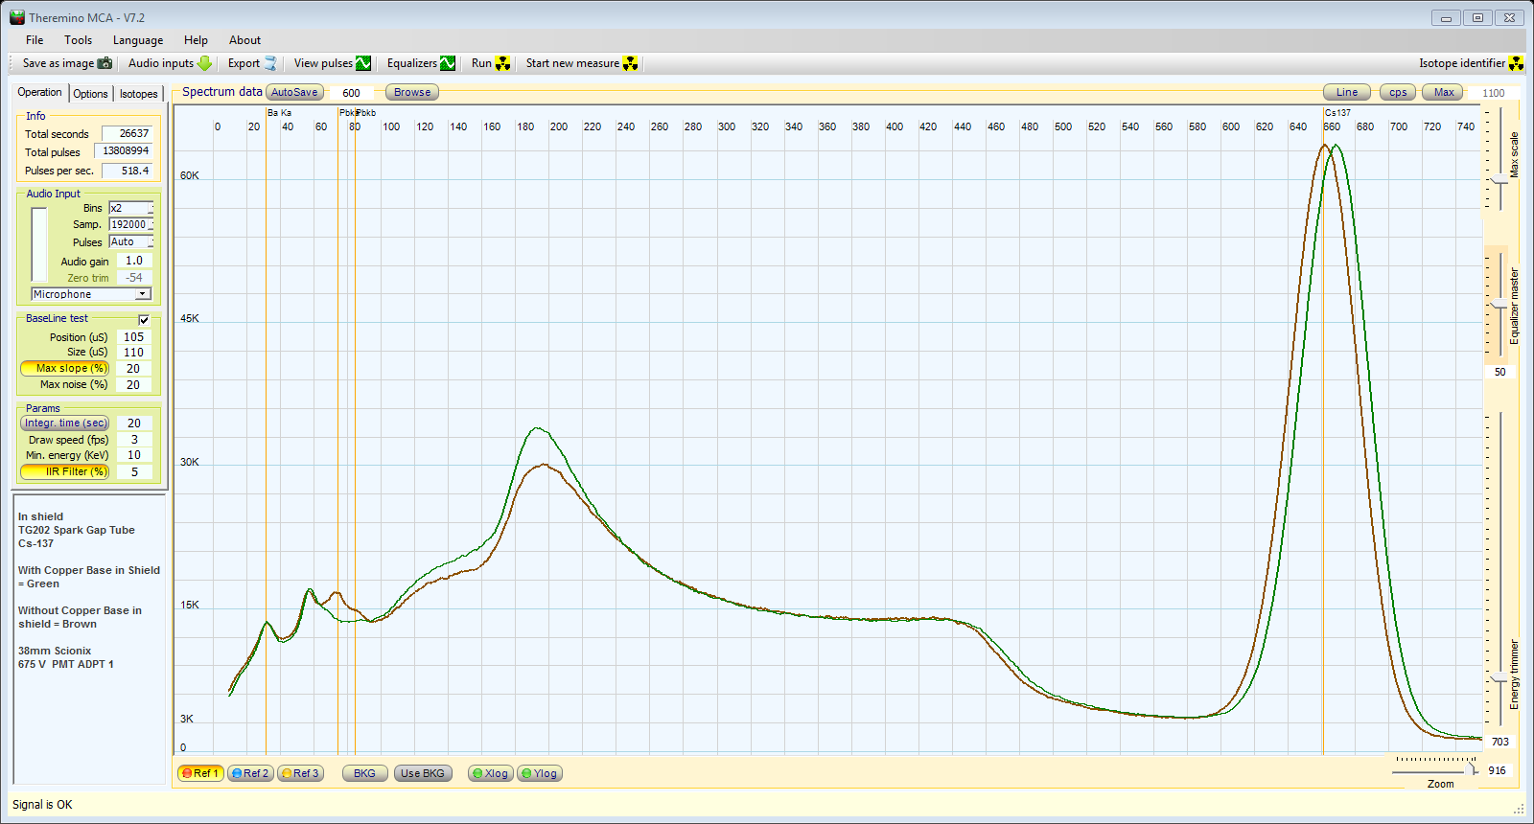Toggle the Ylog axis button
Image resolution: width=1534 pixels, height=824 pixels.
coord(540,773)
